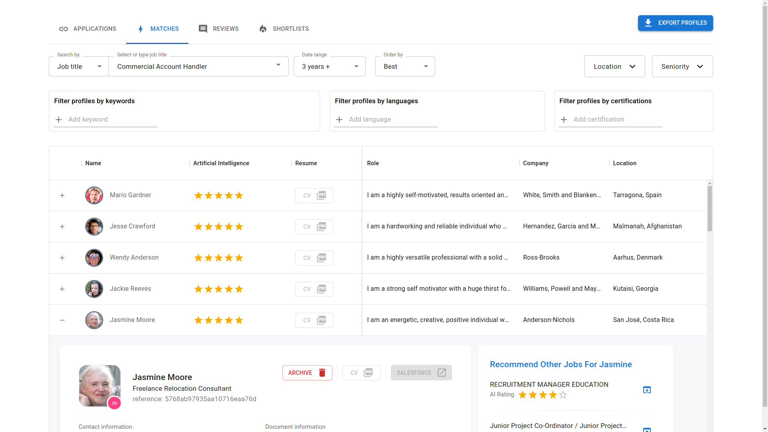Viewport: 768px width, 432px height.
Task: Open the Salesforce external link icon
Action: coord(442,373)
